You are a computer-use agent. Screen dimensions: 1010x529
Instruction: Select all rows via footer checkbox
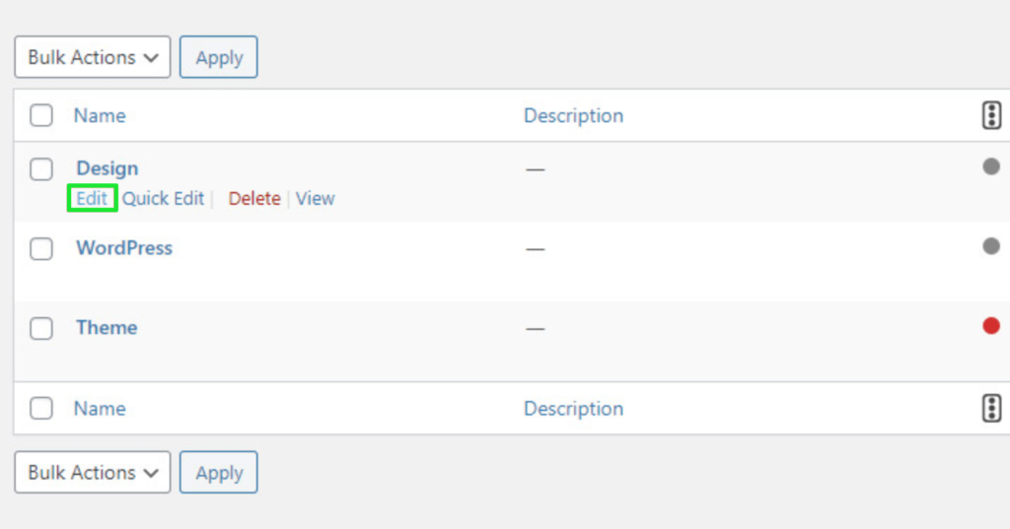pos(41,408)
